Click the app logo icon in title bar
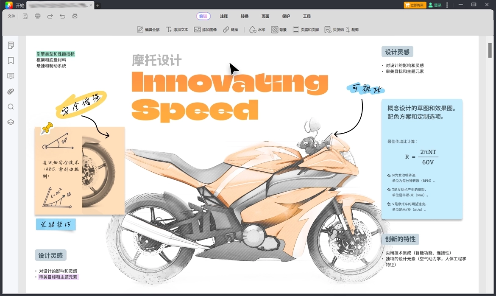The image size is (496, 296). [9, 5]
